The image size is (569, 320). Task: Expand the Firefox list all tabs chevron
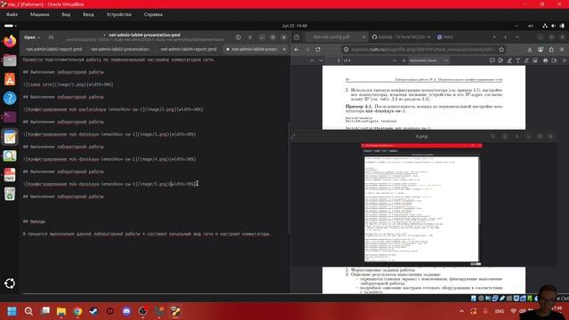tap(517, 37)
